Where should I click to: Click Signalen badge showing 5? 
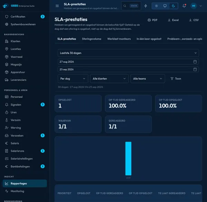point(42,105)
